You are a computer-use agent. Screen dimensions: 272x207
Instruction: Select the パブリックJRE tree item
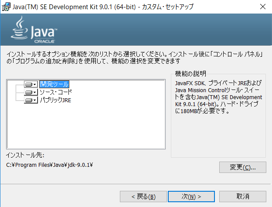coord(55,100)
